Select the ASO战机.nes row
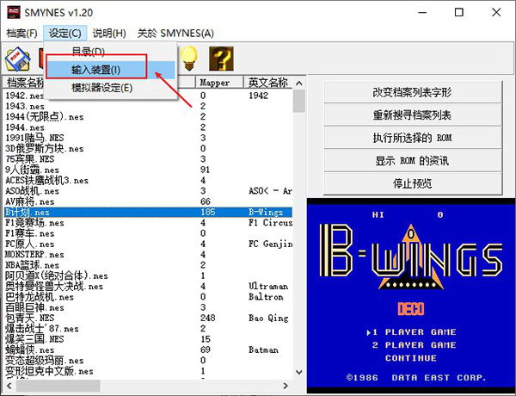 [x=148, y=191]
